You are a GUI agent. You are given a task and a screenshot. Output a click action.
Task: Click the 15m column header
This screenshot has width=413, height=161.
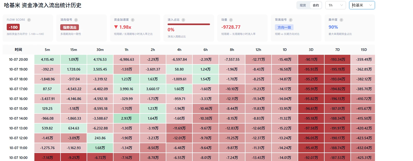coord(74,50)
